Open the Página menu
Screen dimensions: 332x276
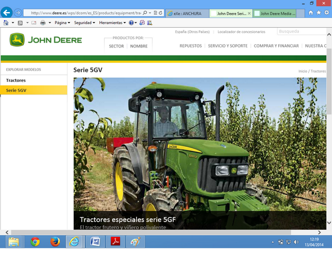[x=62, y=23]
